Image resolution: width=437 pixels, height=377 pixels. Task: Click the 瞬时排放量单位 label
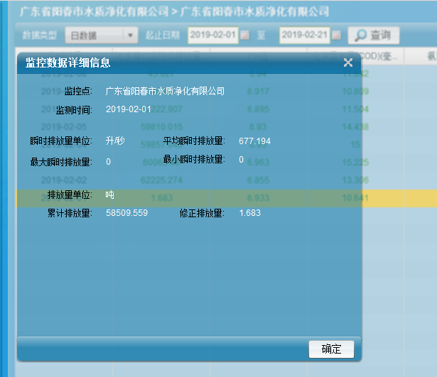61,141
